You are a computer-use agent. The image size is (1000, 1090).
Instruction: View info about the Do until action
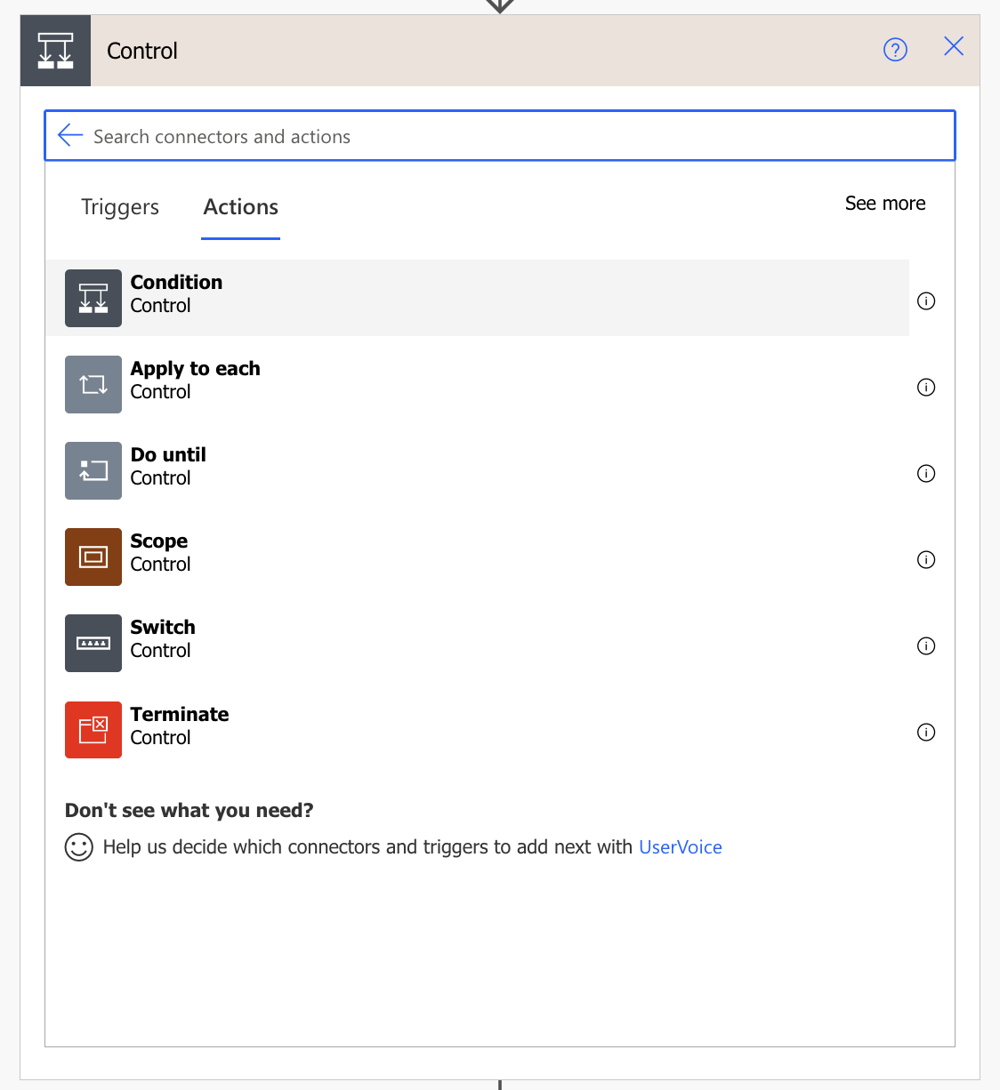[926, 473]
